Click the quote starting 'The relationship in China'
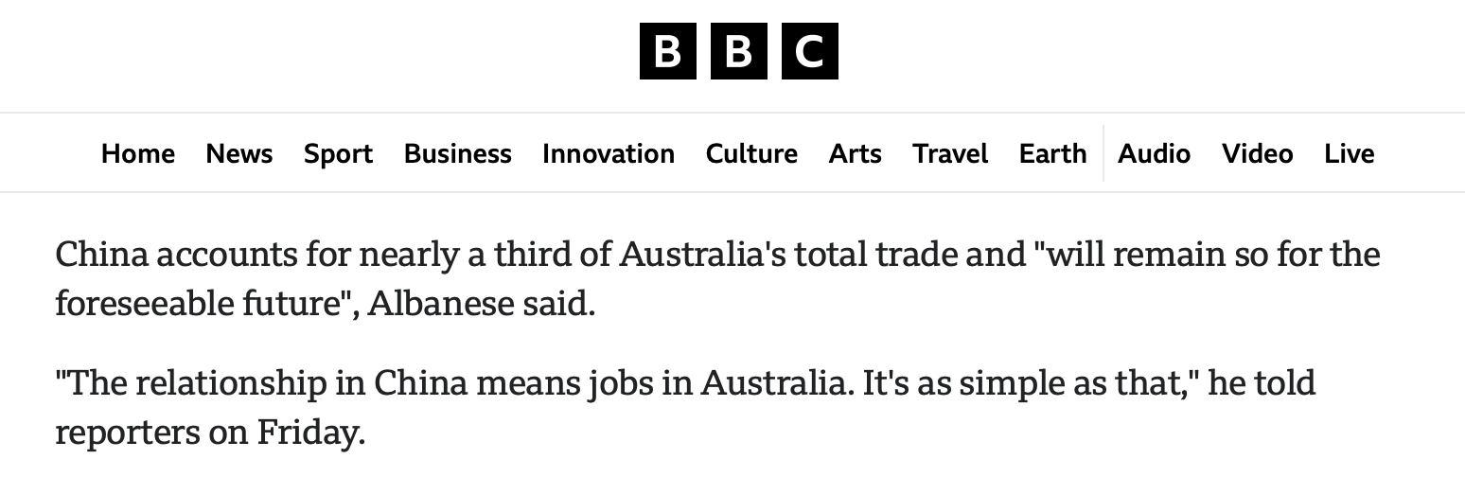1465x477 pixels. [x=685, y=408]
